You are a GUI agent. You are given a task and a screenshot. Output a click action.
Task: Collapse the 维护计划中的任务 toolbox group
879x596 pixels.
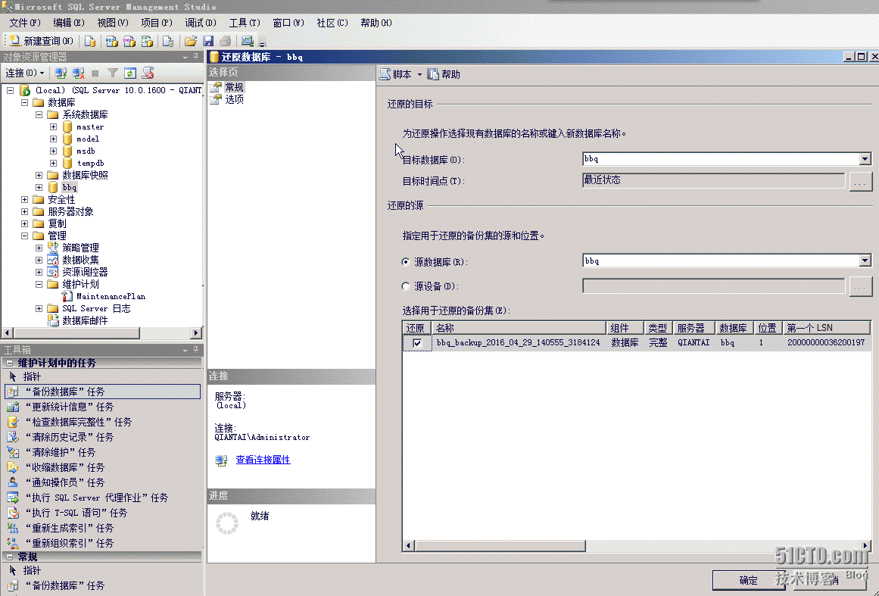pyautogui.click(x=10, y=363)
